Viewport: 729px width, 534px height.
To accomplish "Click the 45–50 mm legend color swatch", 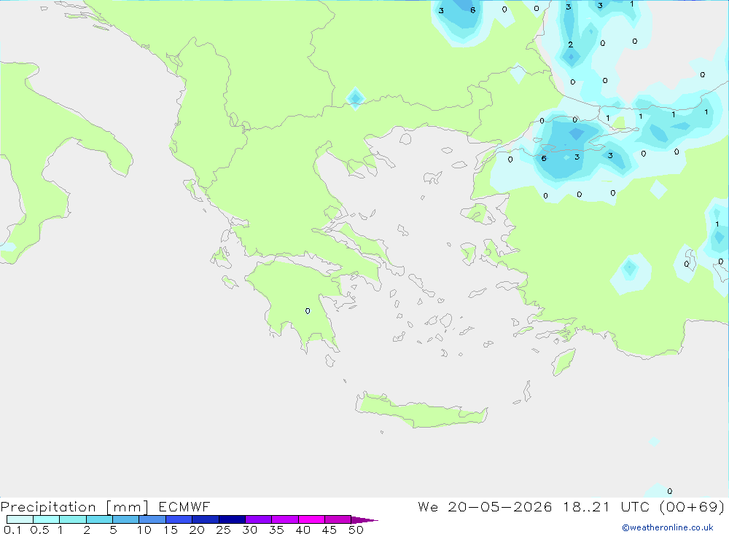I will point(338,519).
